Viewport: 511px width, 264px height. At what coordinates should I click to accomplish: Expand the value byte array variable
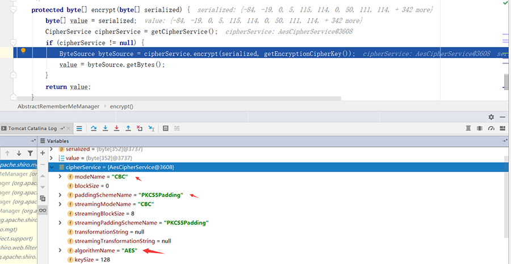[x=51, y=157]
